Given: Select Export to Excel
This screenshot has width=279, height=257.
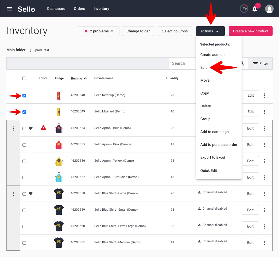Looking at the screenshot, I should [x=219, y=157].
